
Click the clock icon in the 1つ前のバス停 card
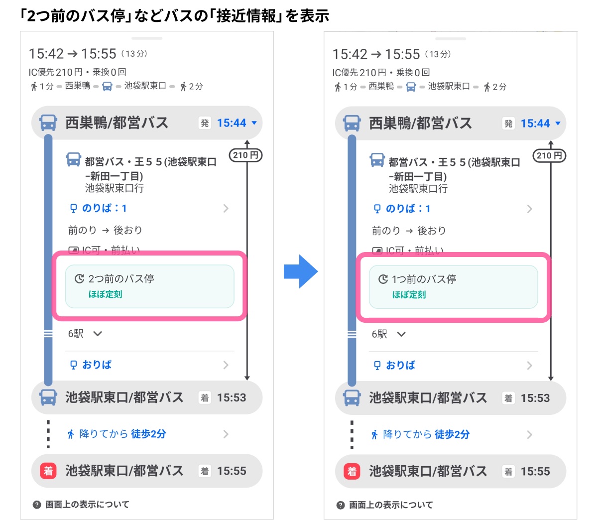(x=382, y=279)
